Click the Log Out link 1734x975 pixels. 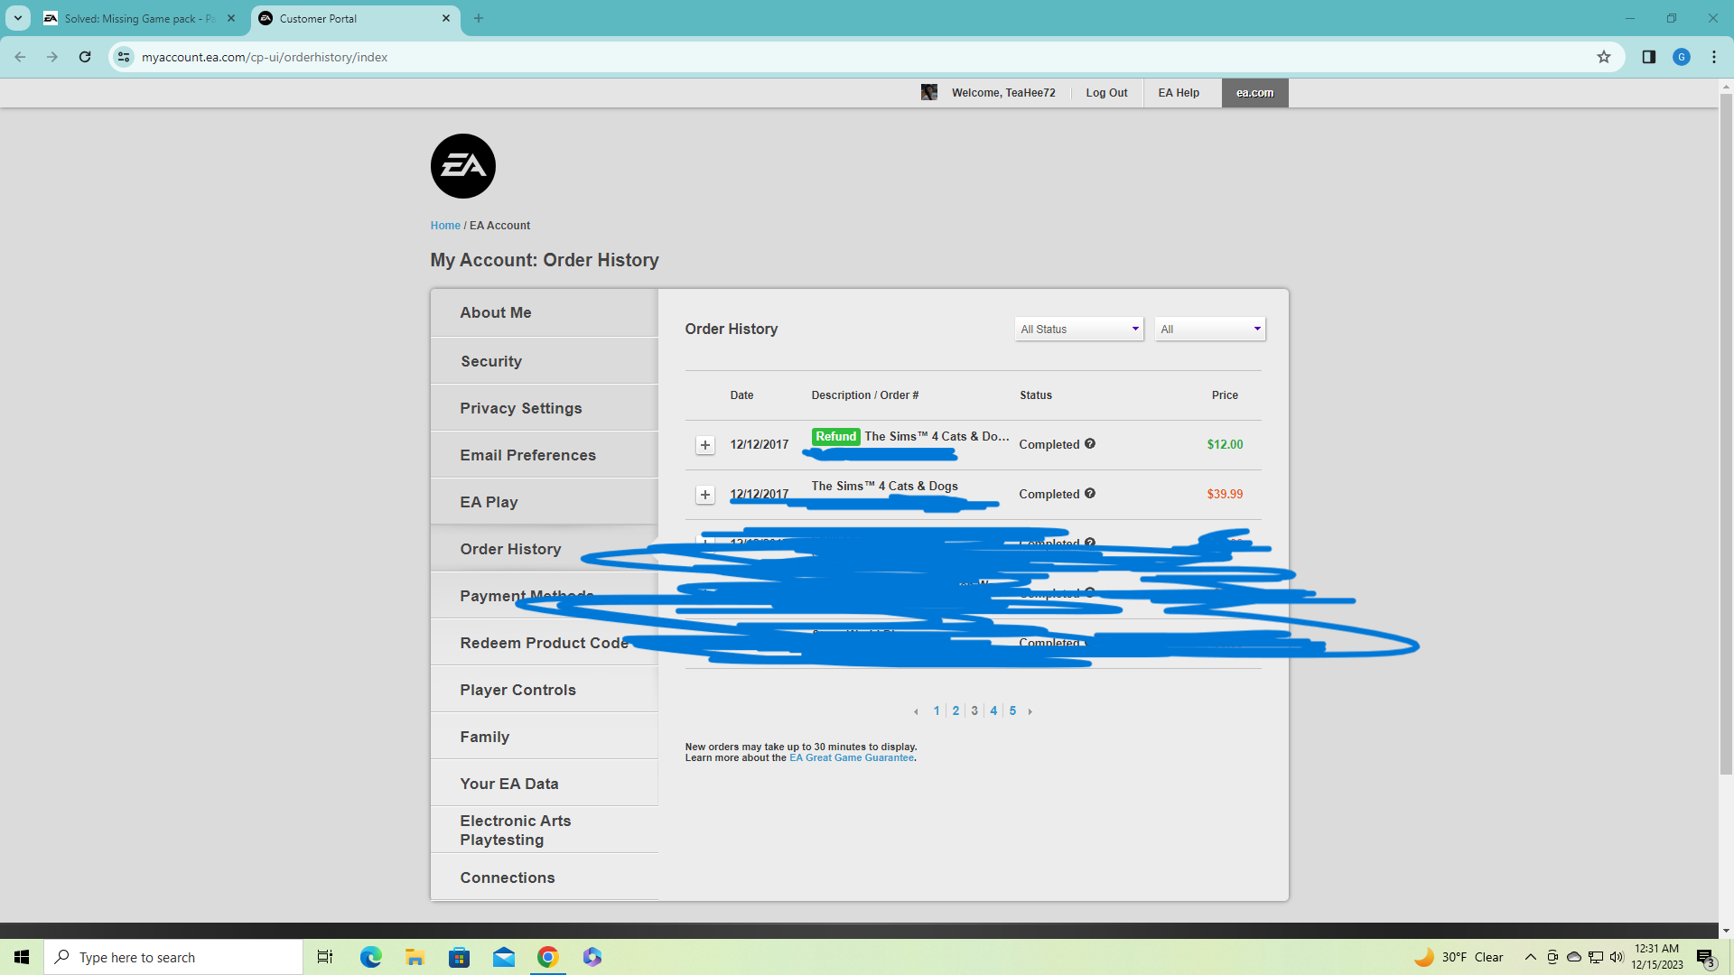click(x=1106, y=92)
